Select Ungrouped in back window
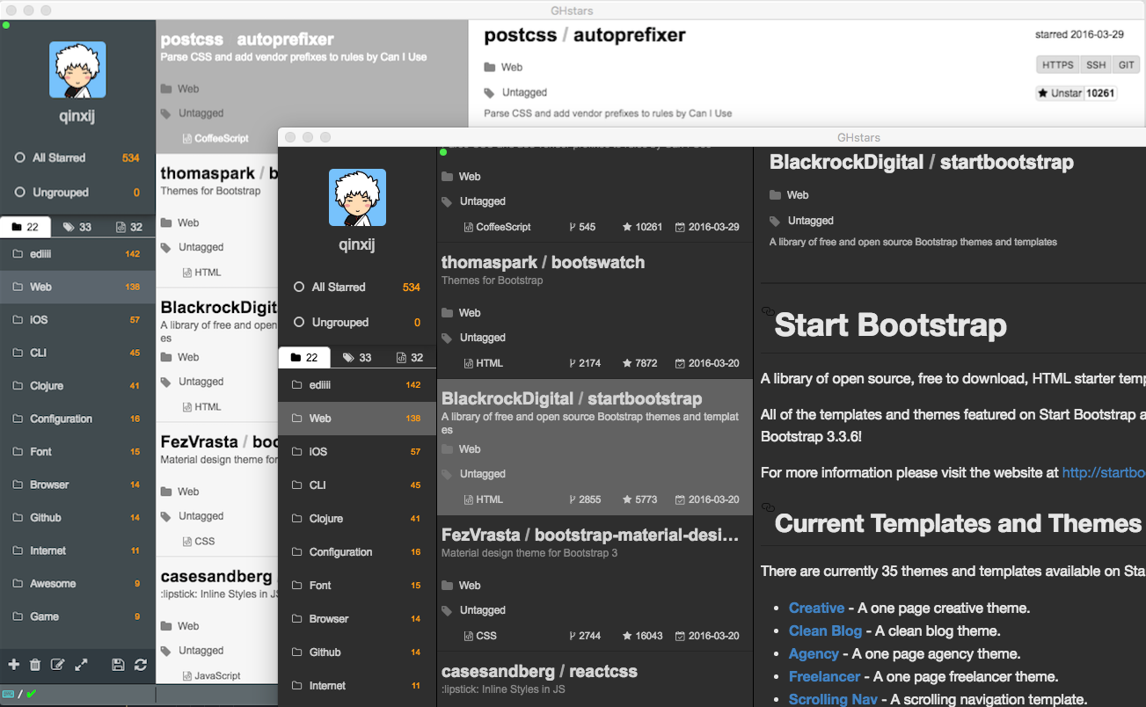The width and height of the screenshot is (1146, 707). pos(77,192)
